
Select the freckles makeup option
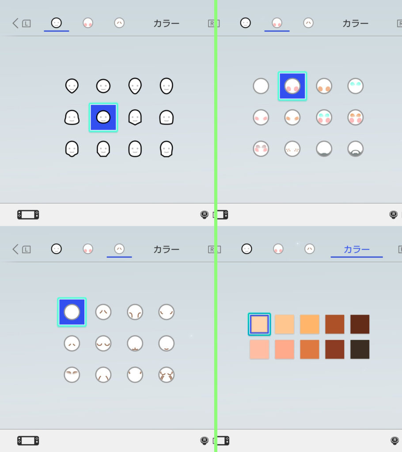[x=292, y=149]
